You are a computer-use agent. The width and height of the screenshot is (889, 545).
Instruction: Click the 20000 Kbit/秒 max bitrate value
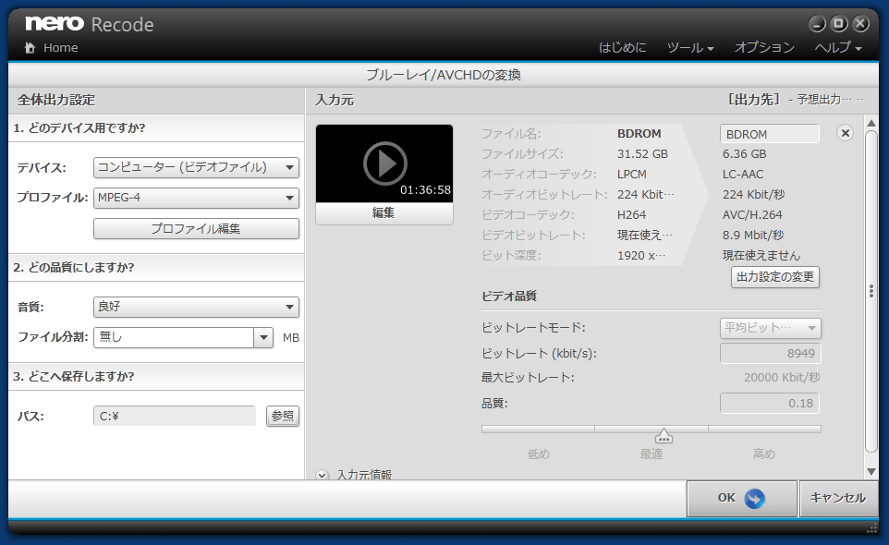(782, 378)
